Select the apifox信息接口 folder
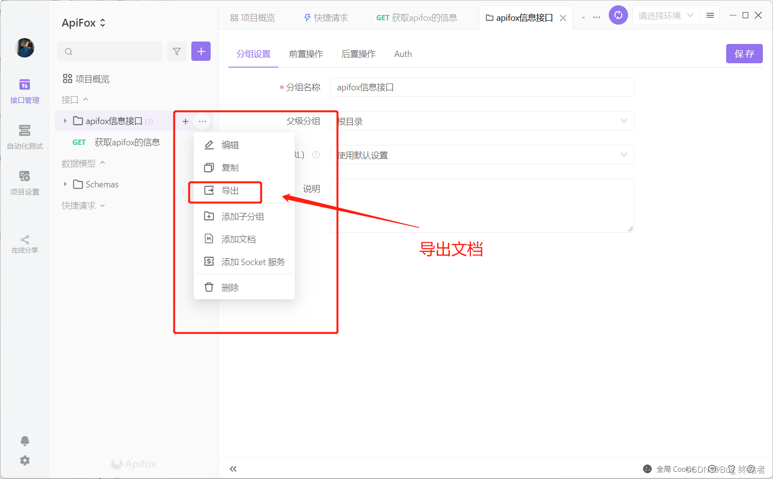This screenshot has width=773, height=479. [114, 121]
